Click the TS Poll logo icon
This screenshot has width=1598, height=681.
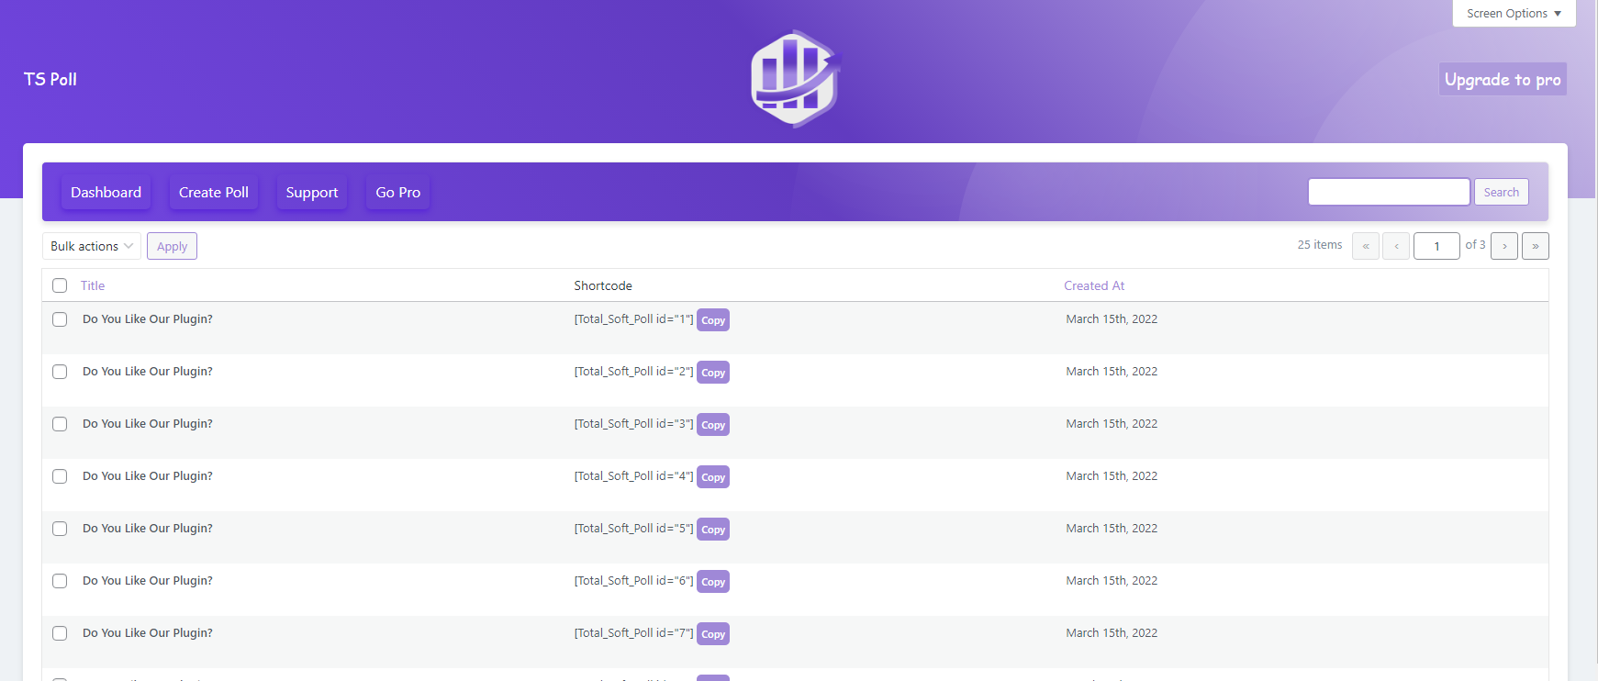(x=796, y=79)
